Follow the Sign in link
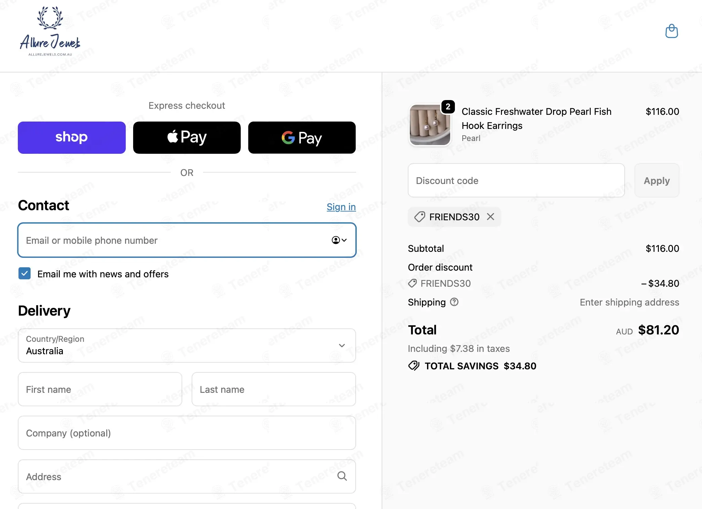 pos(341,207)
